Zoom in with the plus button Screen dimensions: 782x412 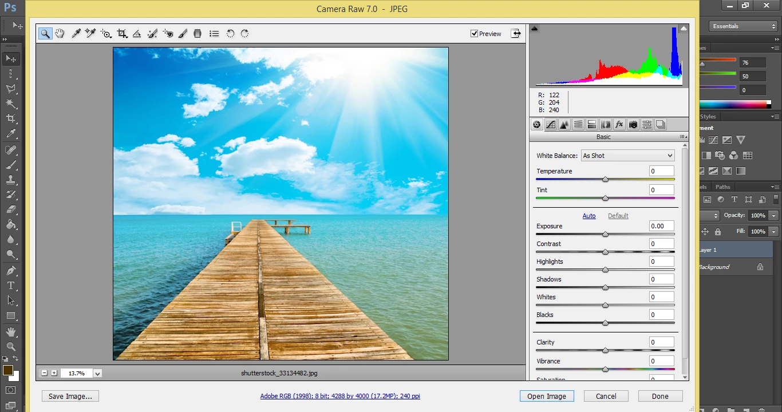click(54, 373)
